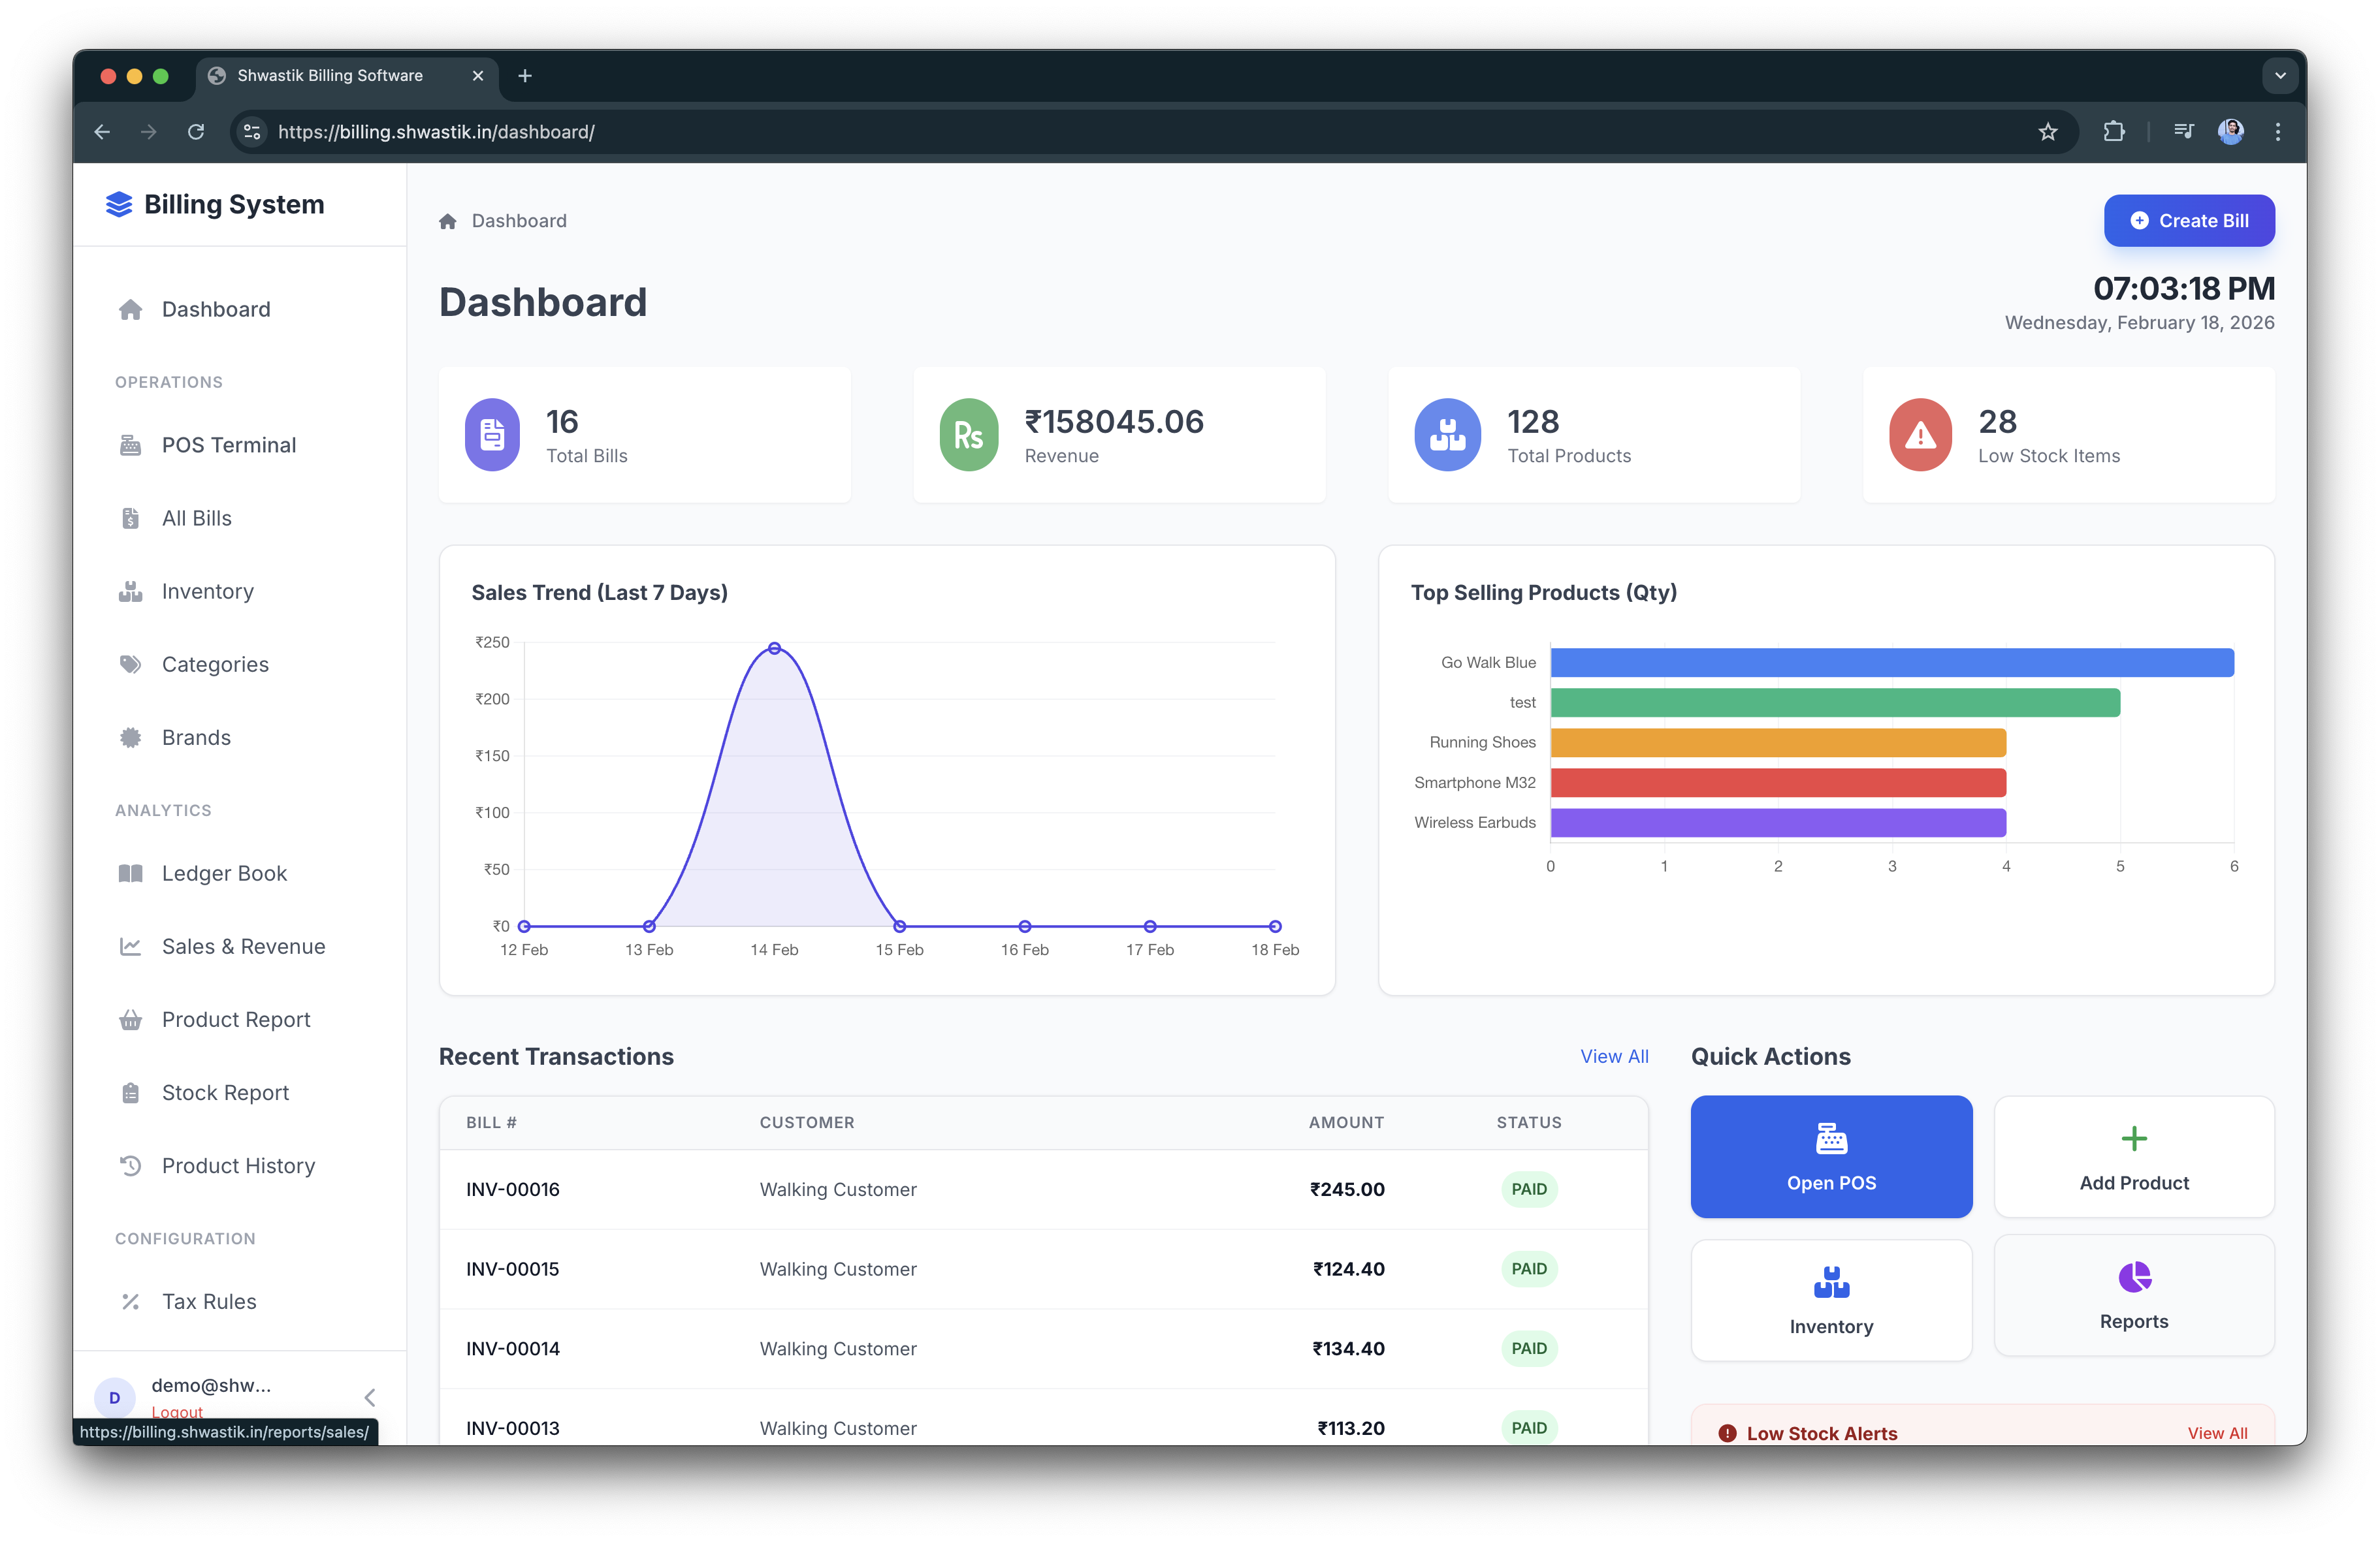The height and width of the screenshot is (1542, 2380).
Task: Select the POS Terminal icon in sidebar
Action: point(131,445)
